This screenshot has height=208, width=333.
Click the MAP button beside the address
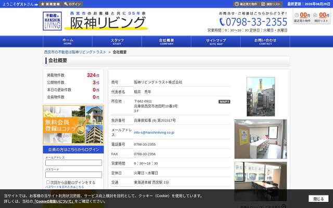coord(224,102)
